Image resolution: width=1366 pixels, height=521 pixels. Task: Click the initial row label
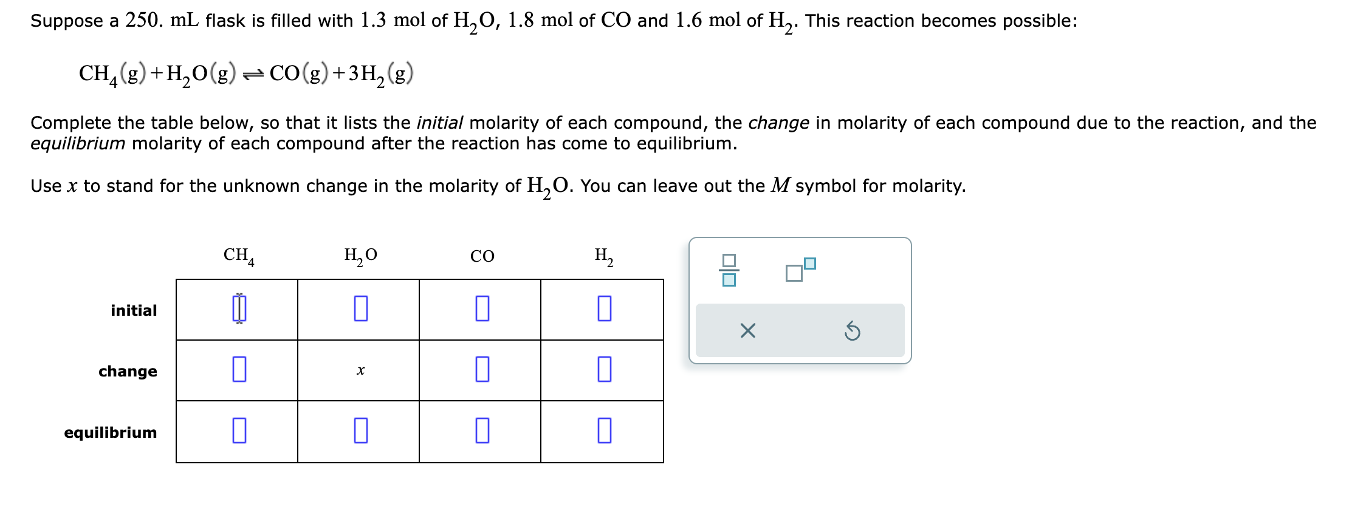(x=134, y=310)
